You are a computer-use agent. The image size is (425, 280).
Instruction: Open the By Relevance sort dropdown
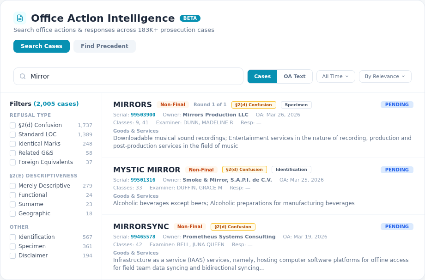click(x=385, y=76)
